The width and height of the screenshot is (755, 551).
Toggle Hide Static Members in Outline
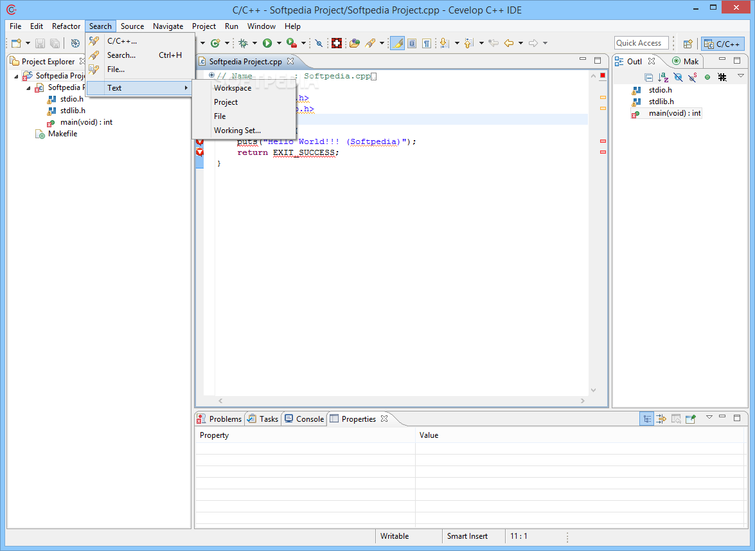click(693, 77)
